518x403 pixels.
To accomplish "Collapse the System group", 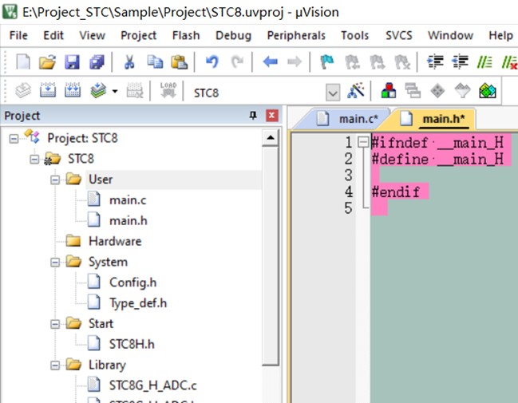I will pos(55,263).
